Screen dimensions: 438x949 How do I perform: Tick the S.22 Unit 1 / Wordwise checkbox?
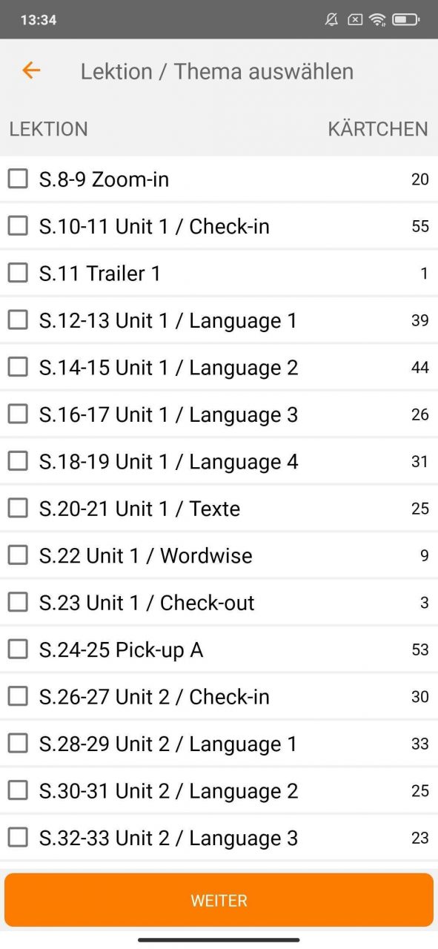pyautogui.click(x=18, y=555)
